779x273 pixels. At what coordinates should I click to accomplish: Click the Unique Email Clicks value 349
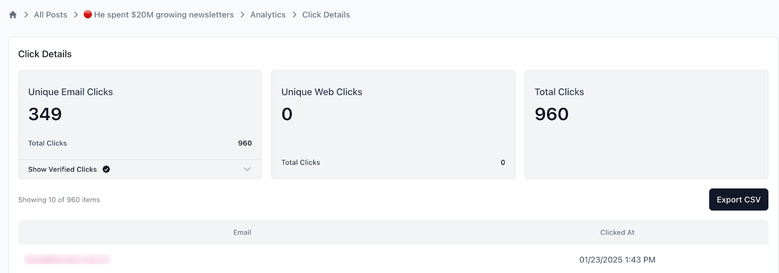45,114
